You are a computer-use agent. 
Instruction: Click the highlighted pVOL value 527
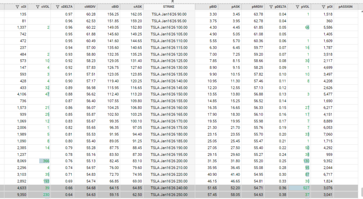[306, 188]
